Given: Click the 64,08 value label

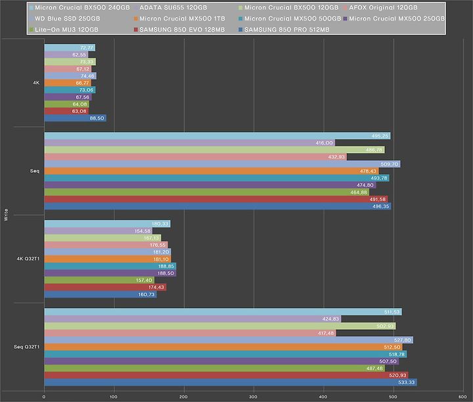Looking at the screenshot, I should pos(79,104).
